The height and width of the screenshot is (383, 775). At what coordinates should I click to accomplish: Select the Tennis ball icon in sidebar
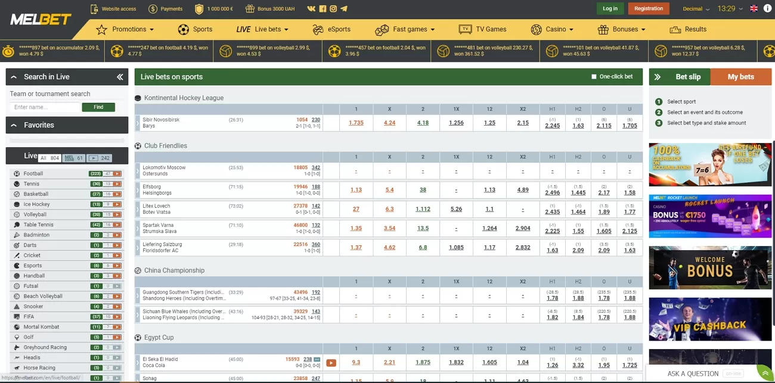pos(17,184)
